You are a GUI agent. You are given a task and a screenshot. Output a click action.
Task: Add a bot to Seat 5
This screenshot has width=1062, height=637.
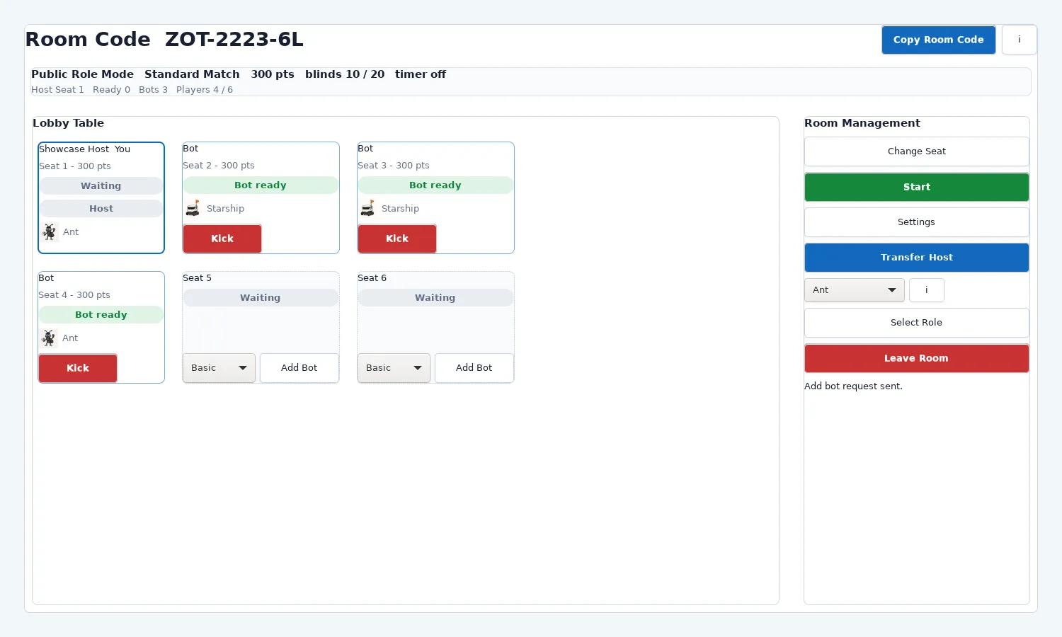pyautogui.click(x=299, y=368)
